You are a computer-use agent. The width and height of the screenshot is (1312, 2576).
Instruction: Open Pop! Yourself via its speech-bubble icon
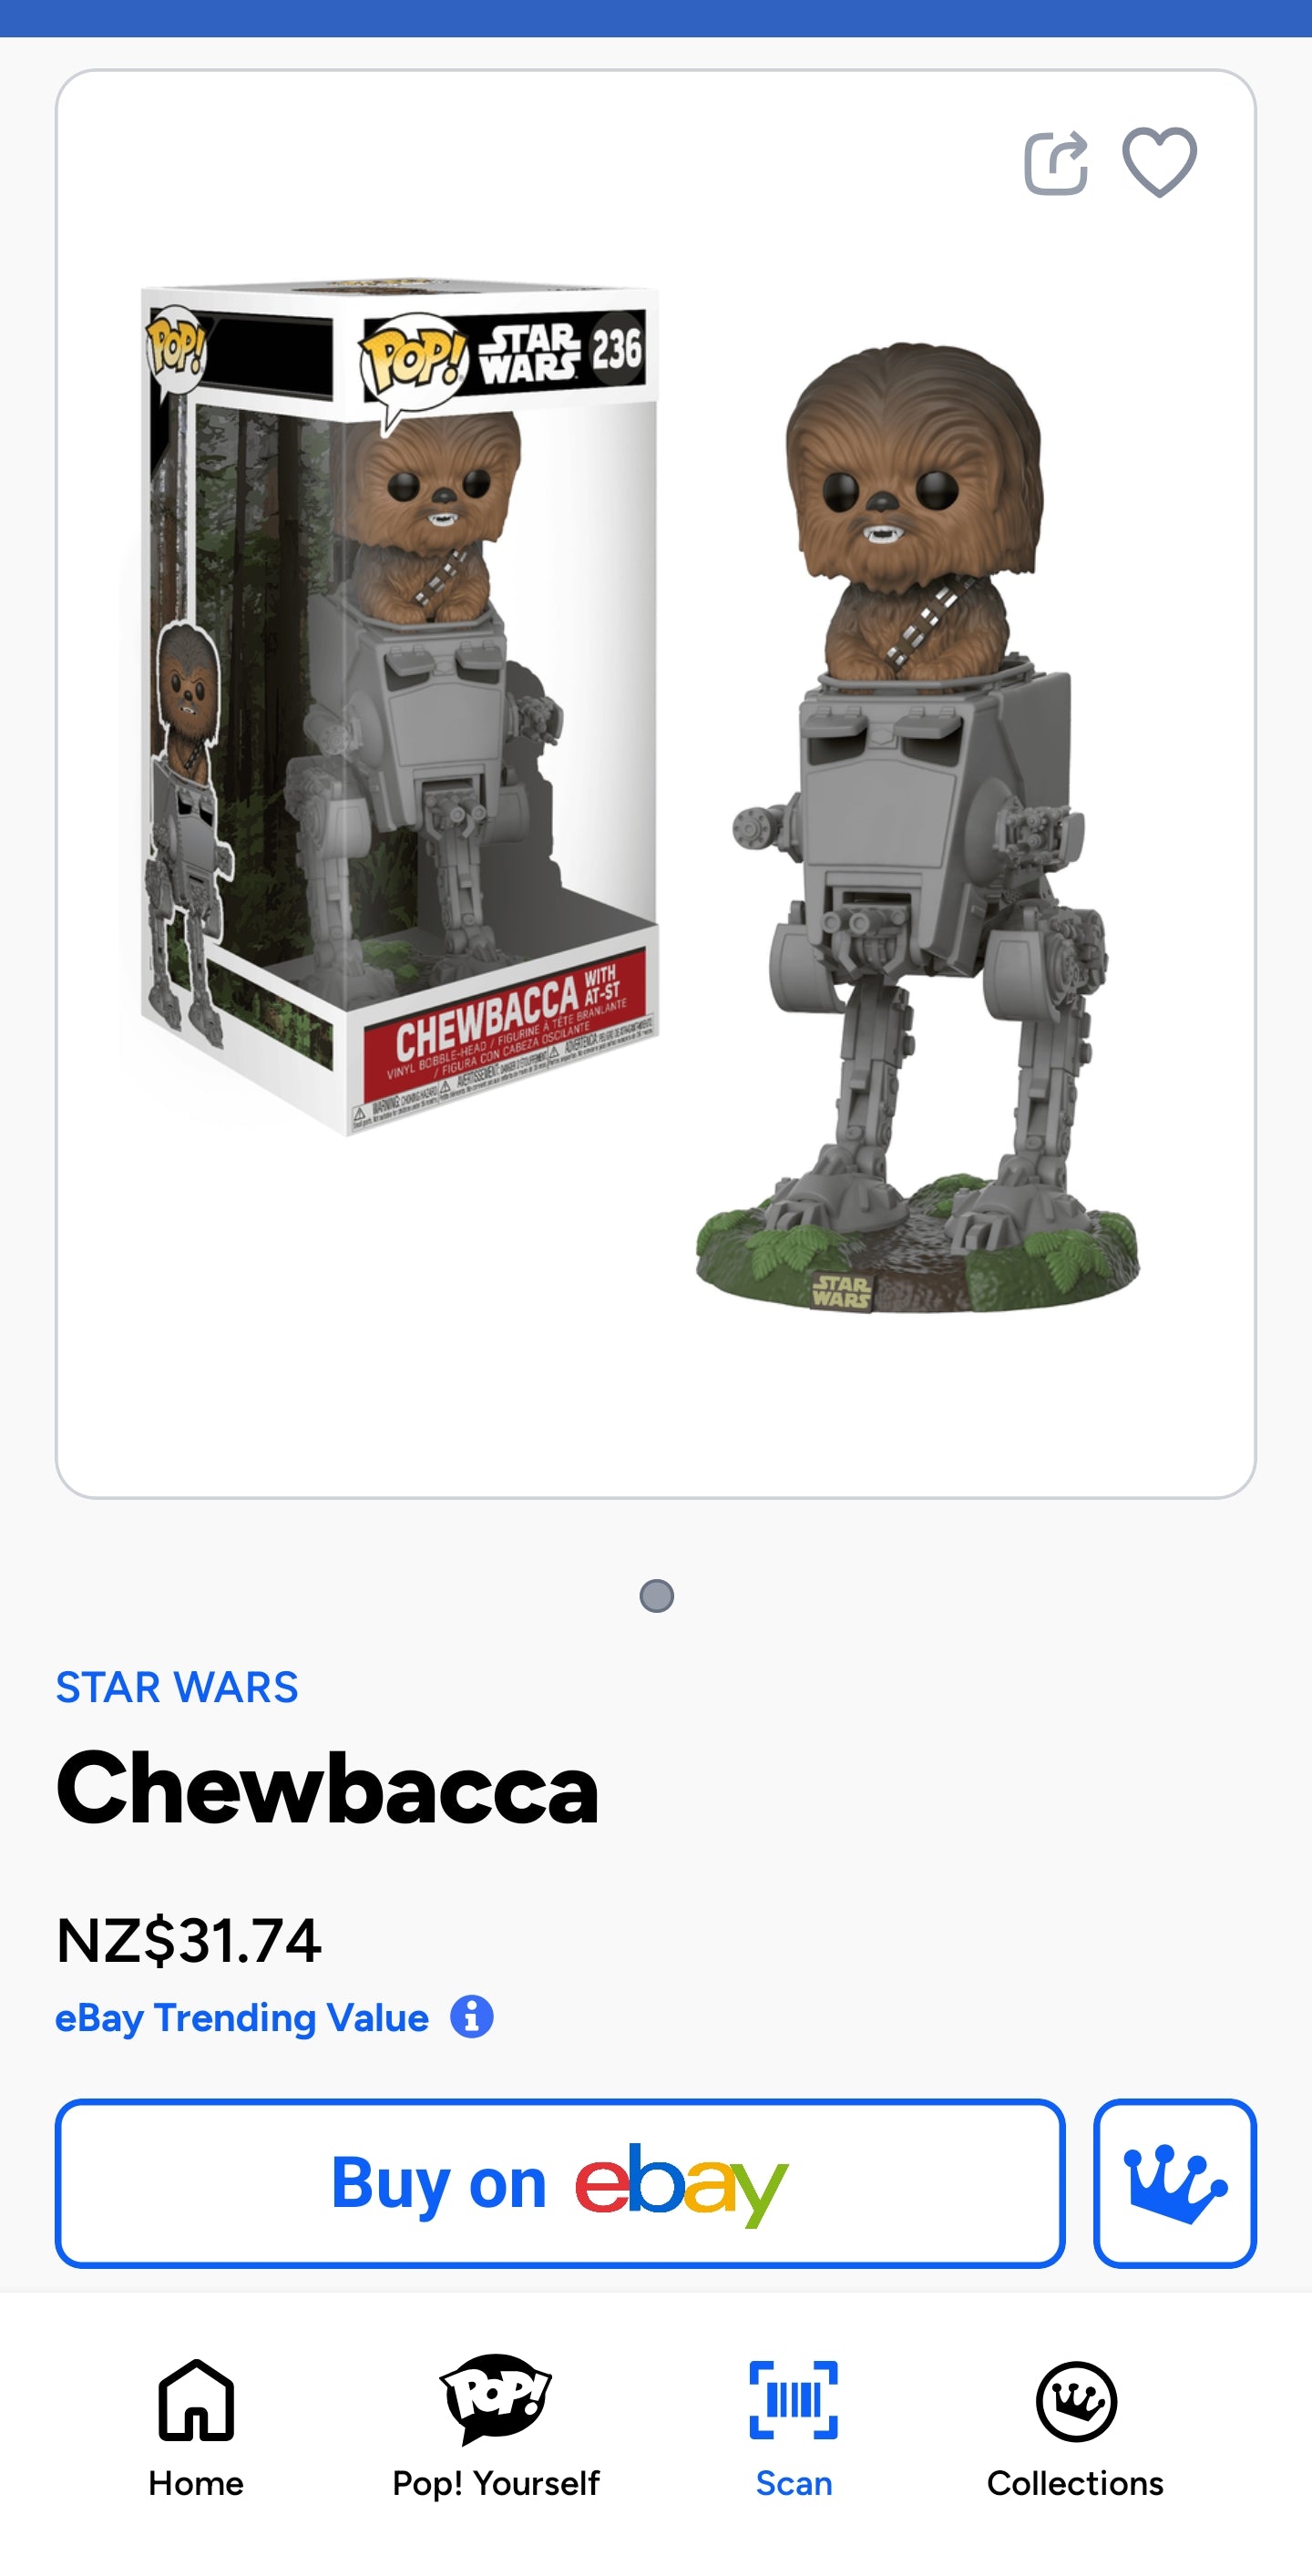click(x=496, y=2399)
